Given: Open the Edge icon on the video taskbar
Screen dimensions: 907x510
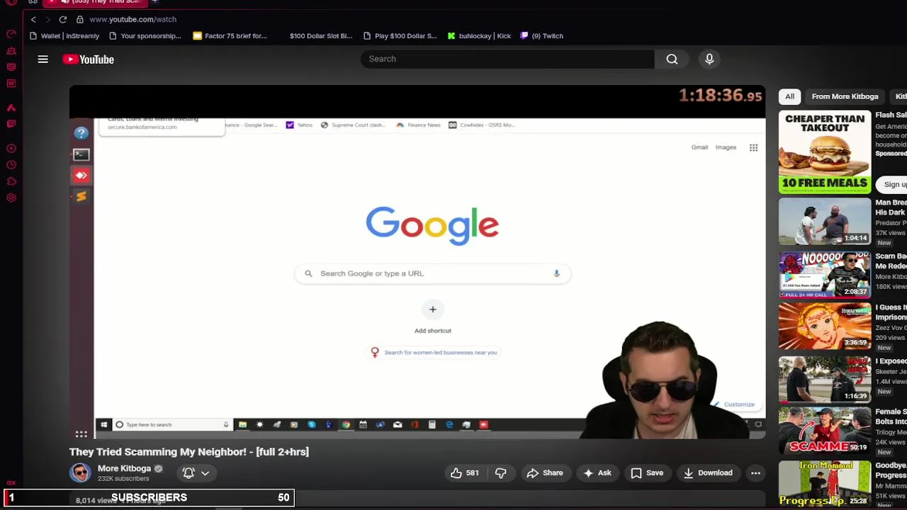Looking at the screenshot, I should pos(449,425).
